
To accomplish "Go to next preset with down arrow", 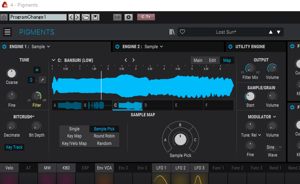I will click(278, 32).
